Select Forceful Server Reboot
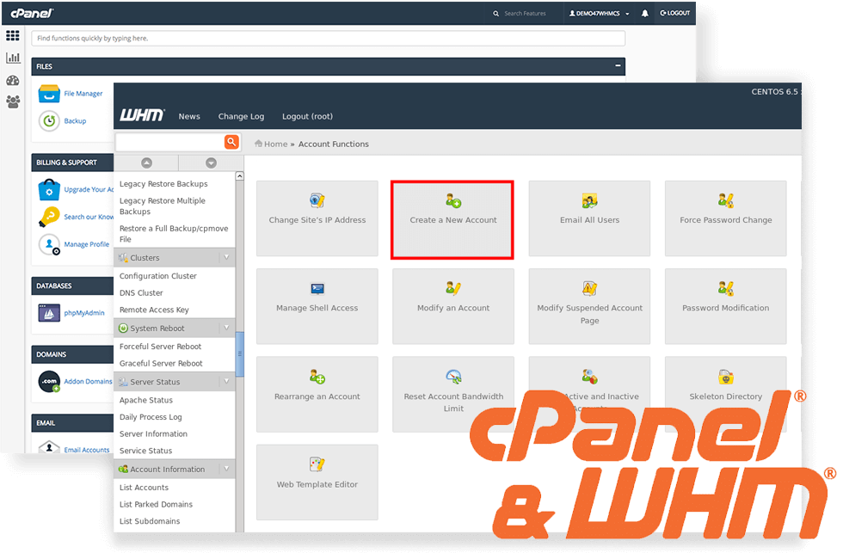This screenshot has height=553, width=843. point(160,347)
